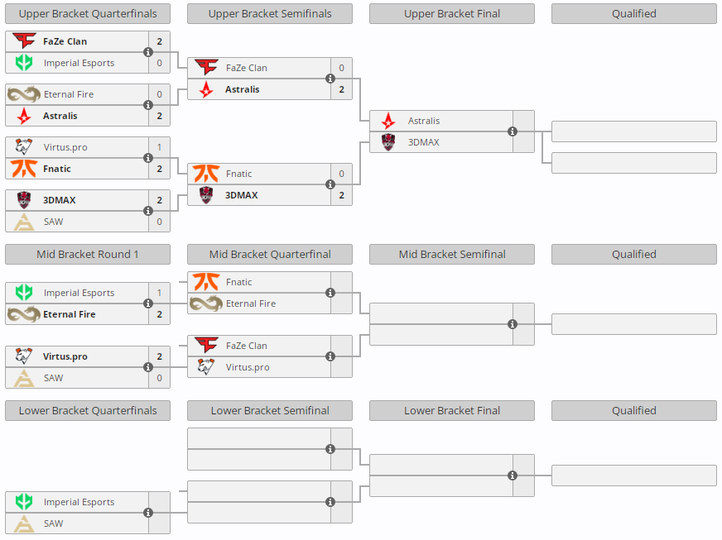This screenshot has width=722, height=540.
Task: Click the Imperial Esports logo in Upper Bracket Quarterfinals
Action: tap(24, 63)
